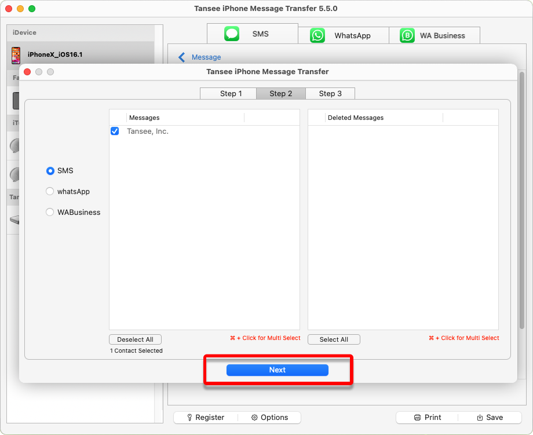Select the WABusiness radio button
Screen dimensions: 533x435
click(x=50, y=212)
